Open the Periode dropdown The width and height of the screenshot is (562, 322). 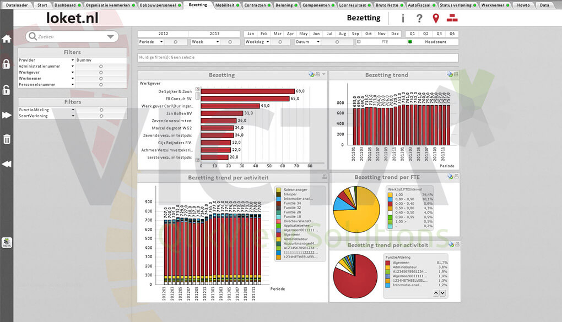click(x=161, y=42)
